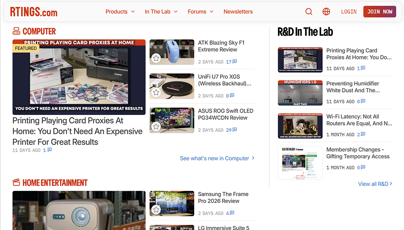Screen dimensions: 404x230
Task: Open the featured printer proxies large image
Action: [x=79, y=77]
